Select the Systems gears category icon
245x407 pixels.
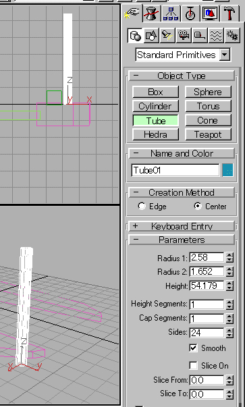232,36
